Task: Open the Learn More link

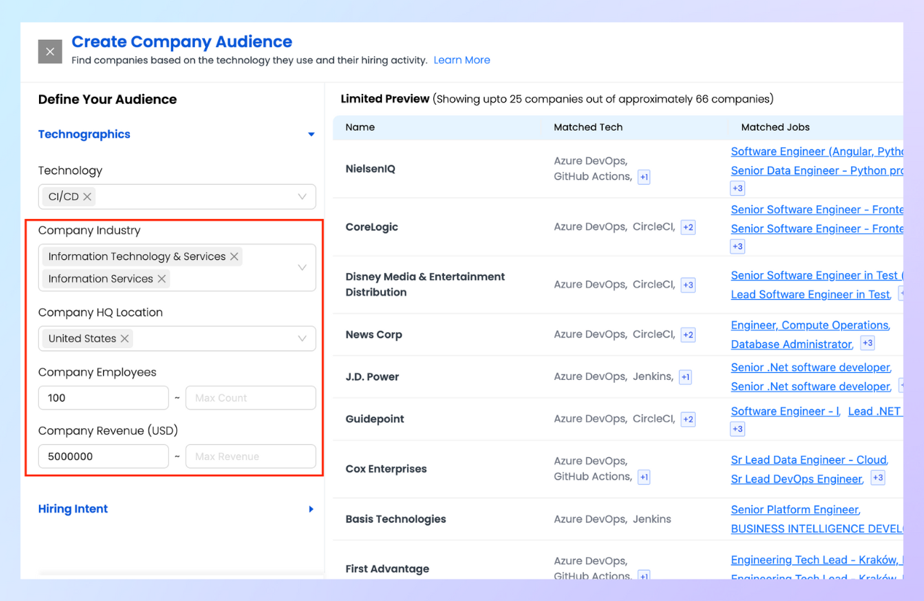Action: click(462, 60)
